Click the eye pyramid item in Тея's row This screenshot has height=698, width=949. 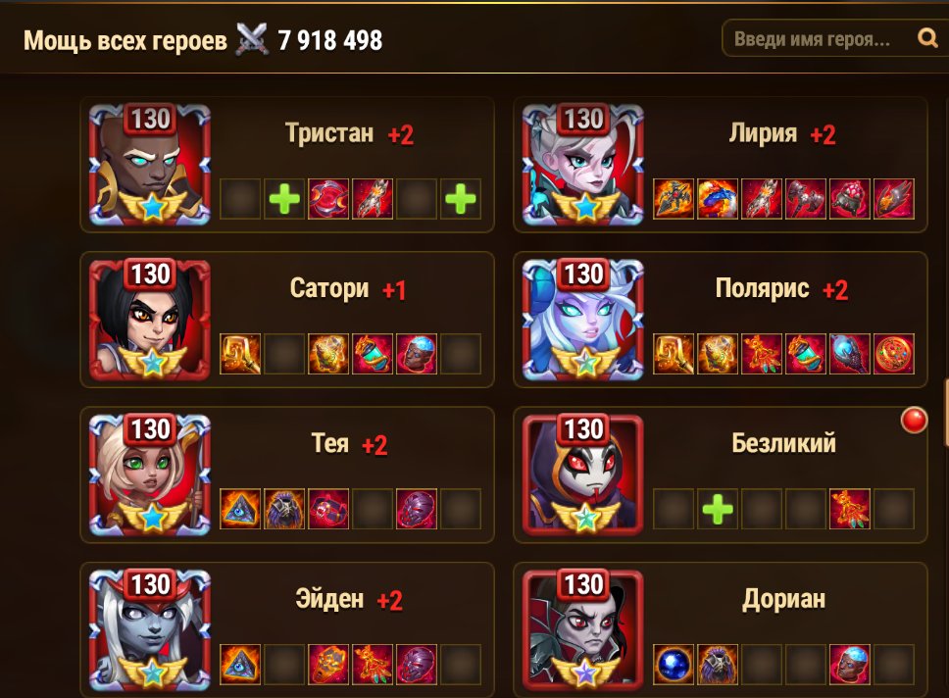pos(240,509)
